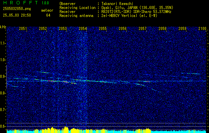209x133 pixels.
Task: Click the Observer label
Action: (x=67, y=4)
